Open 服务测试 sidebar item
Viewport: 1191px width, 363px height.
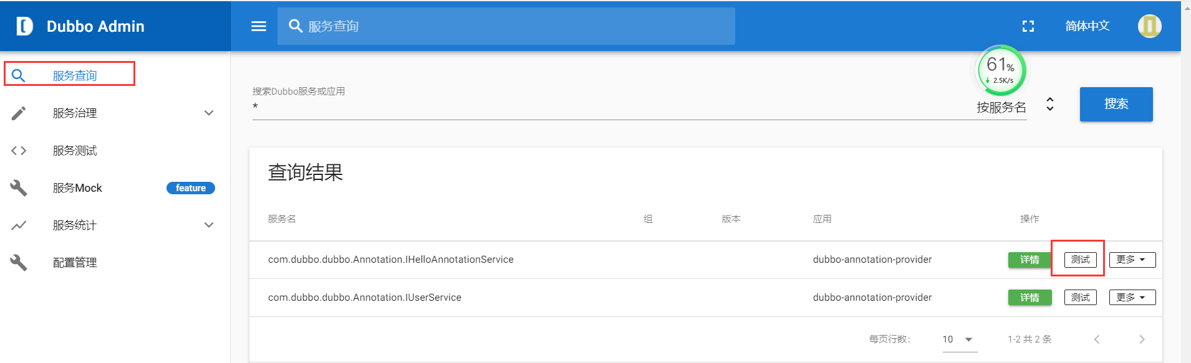[x=75, y=151]
